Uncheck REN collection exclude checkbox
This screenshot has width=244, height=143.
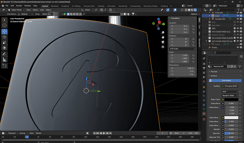point(234,28)
